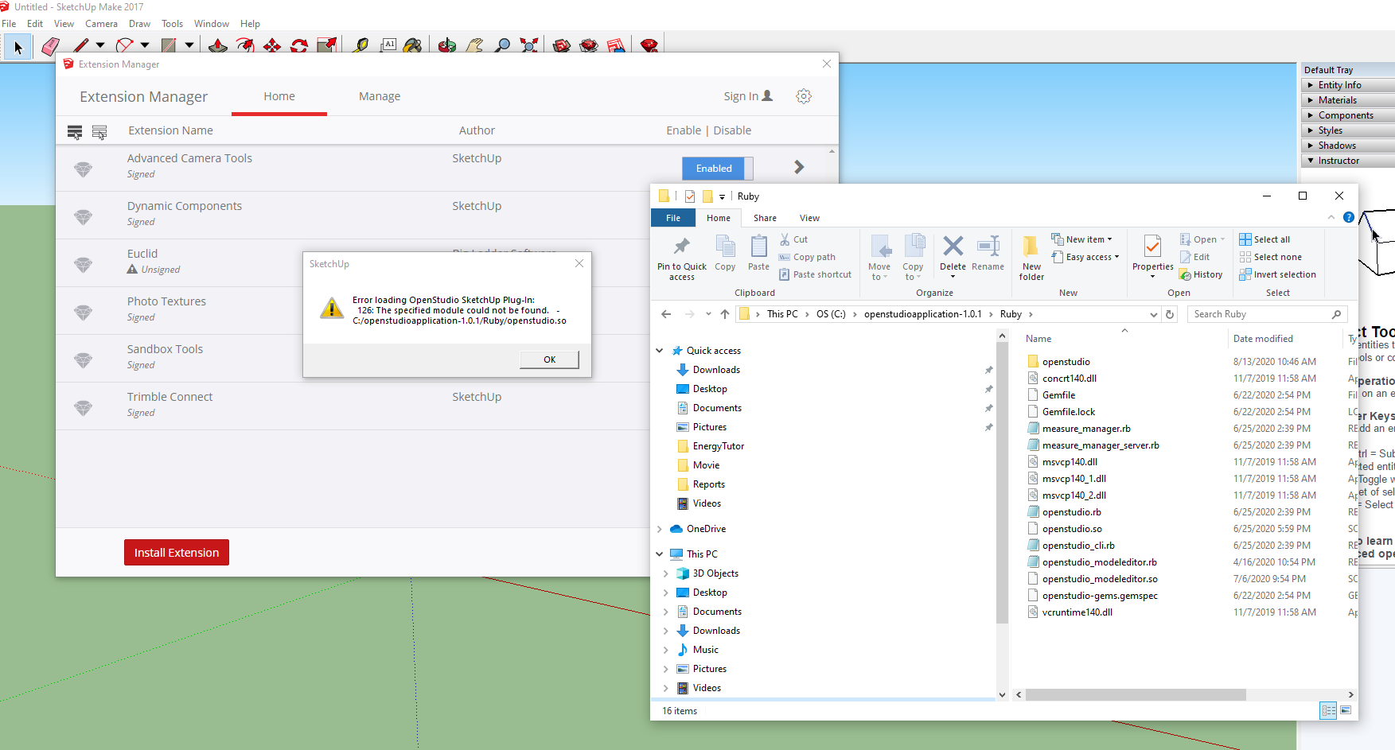The image size is (1395, 750).
Task: Open the Extension Manager ruby icon in toolbar
Action: click(649, 46)
